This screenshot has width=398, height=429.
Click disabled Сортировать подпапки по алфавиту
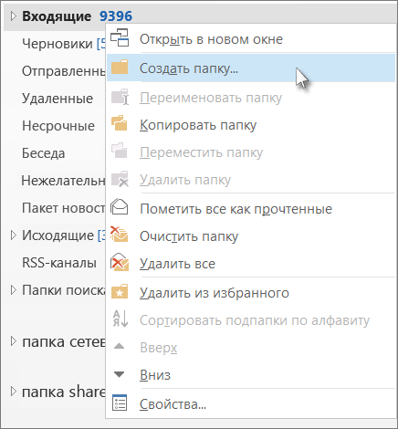click(251, 320)
